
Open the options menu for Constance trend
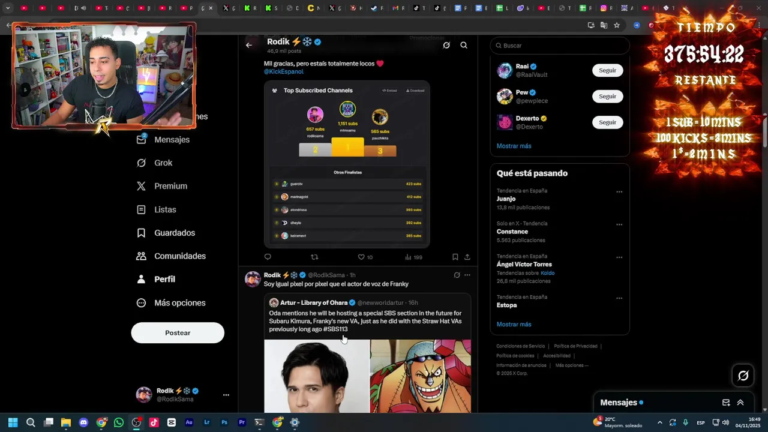[x=619, y=224]
